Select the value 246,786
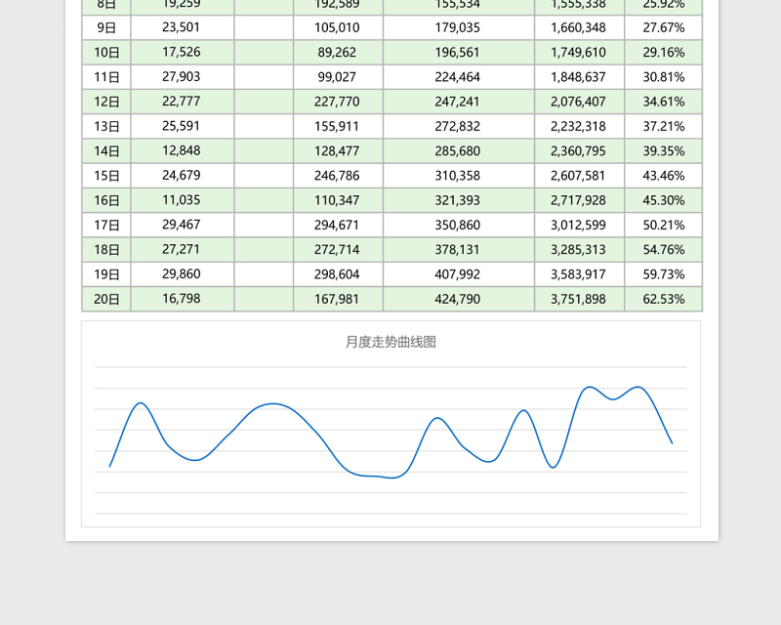Image resolution: width=781 pixels, height=625 pixels. point(338,176)
